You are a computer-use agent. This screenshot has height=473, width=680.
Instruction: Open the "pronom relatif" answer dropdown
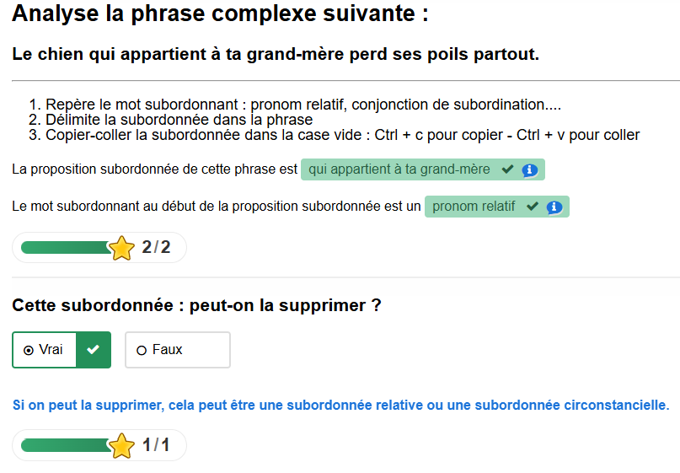474,207
